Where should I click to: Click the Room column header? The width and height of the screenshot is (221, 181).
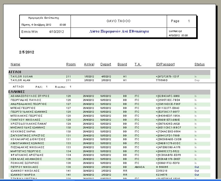(x=71, y=64)
